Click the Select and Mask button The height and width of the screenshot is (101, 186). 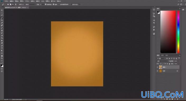pyautogui.click(x=75, y=4)
